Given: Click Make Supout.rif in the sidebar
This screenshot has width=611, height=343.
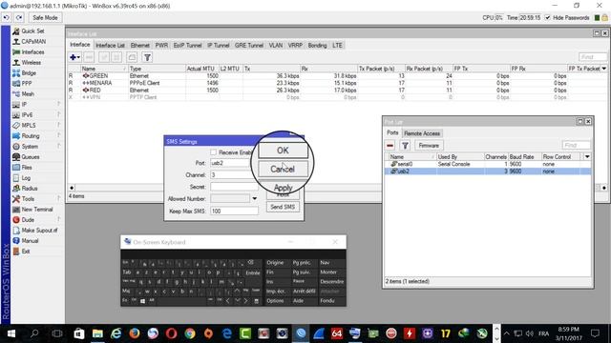Looking at the screenshot, I should pyautogui.click(x=39, y=231).
